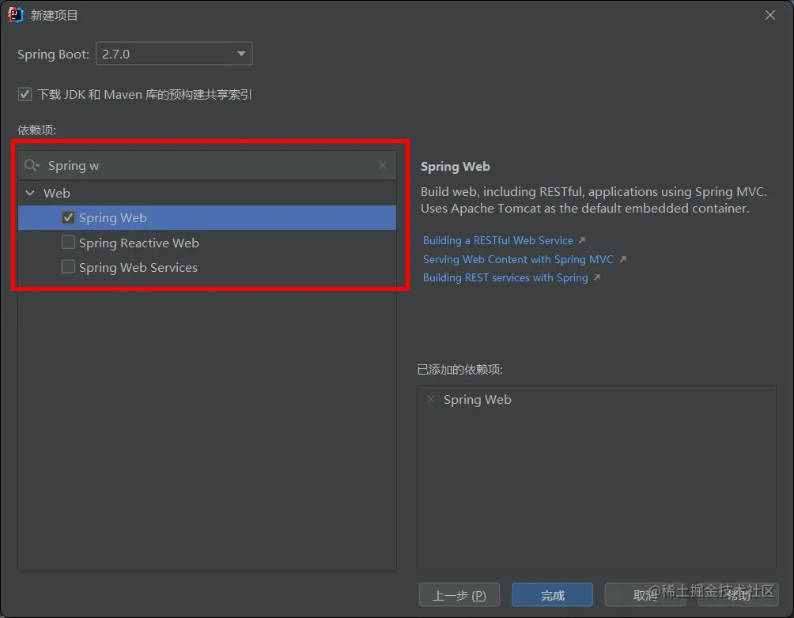Close the New Project dialog
Image resolution: width=794 pixels, height=618 pixels.
coord(770,15)
